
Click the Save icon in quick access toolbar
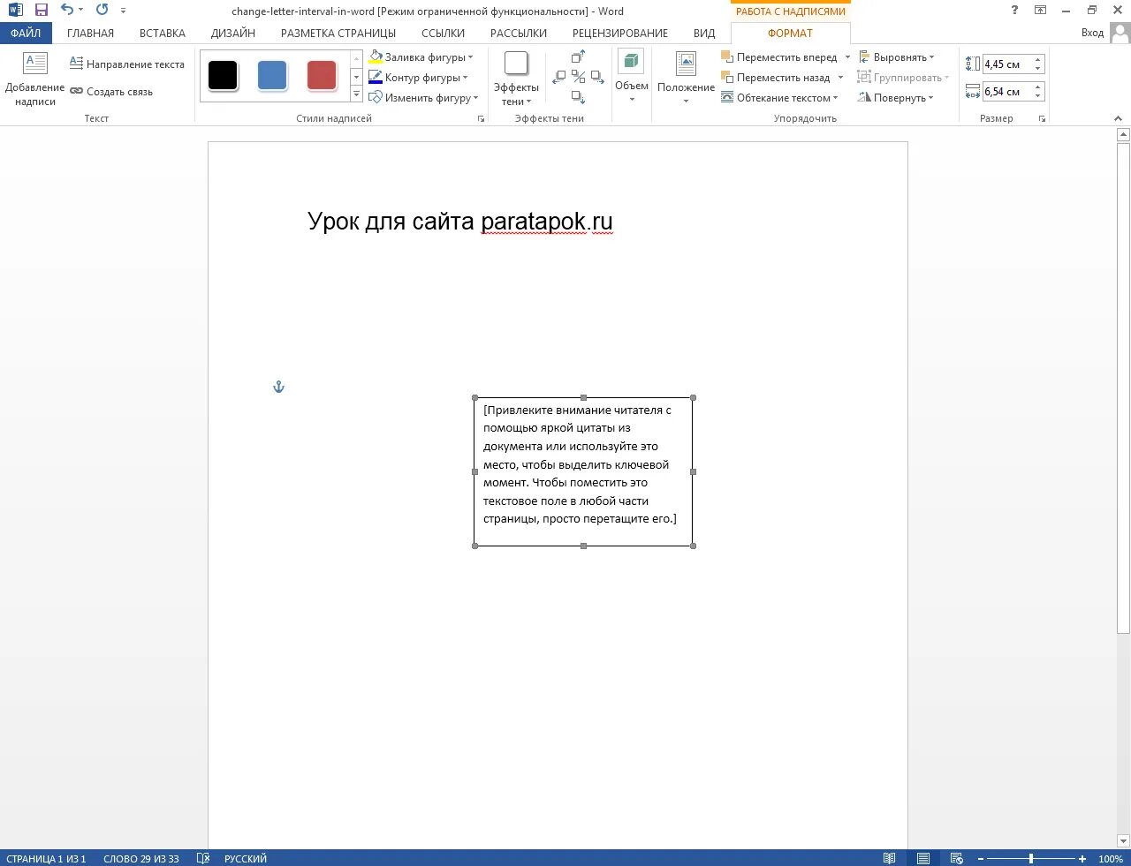tap(41, 11)
